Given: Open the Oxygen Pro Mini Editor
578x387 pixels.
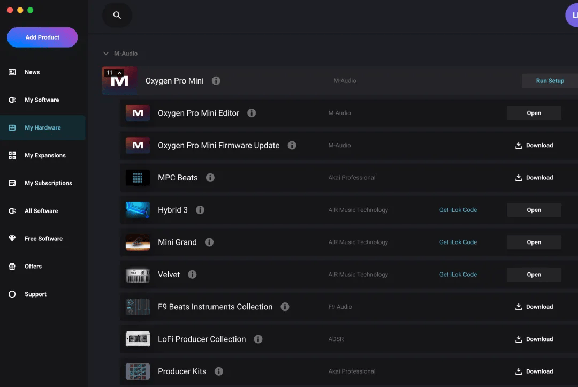Looking at the screenshot, I should coord(534,113).
